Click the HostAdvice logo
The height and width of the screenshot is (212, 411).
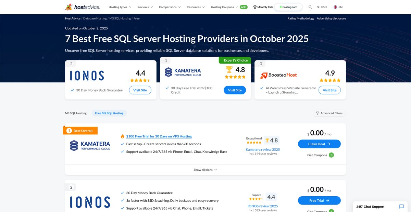click(x=83, y=7)
